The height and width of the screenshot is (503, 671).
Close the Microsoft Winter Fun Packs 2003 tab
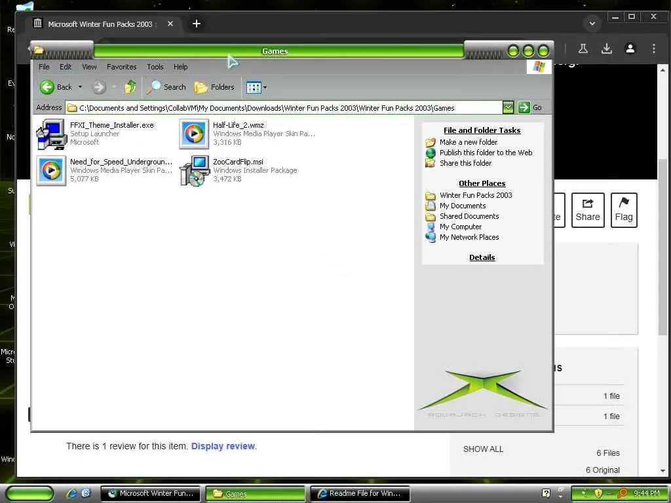pos(170,24)
